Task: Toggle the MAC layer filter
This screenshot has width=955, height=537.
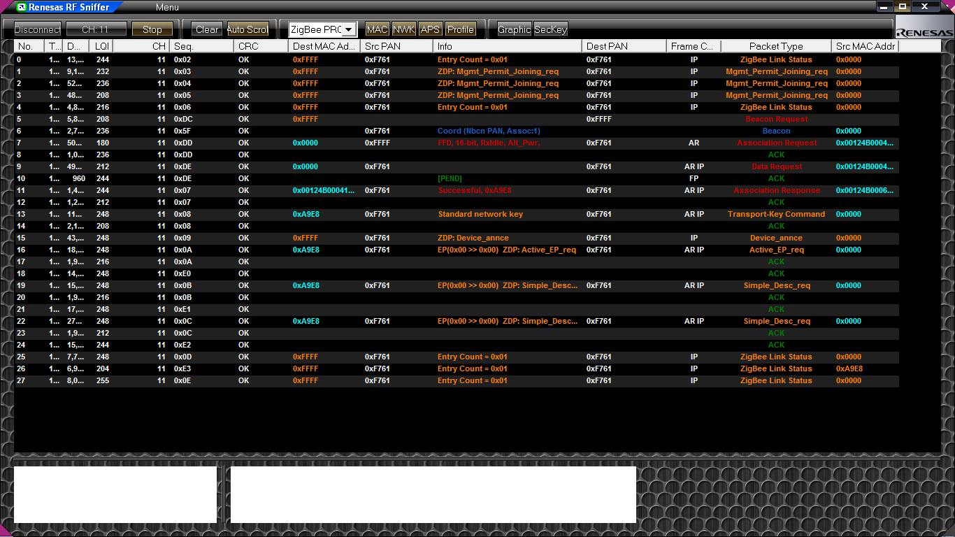Action: pos(378,29)
